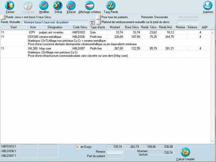Click the Désignation column header
This screenshot has width=216, height=162.
point(55,27)
